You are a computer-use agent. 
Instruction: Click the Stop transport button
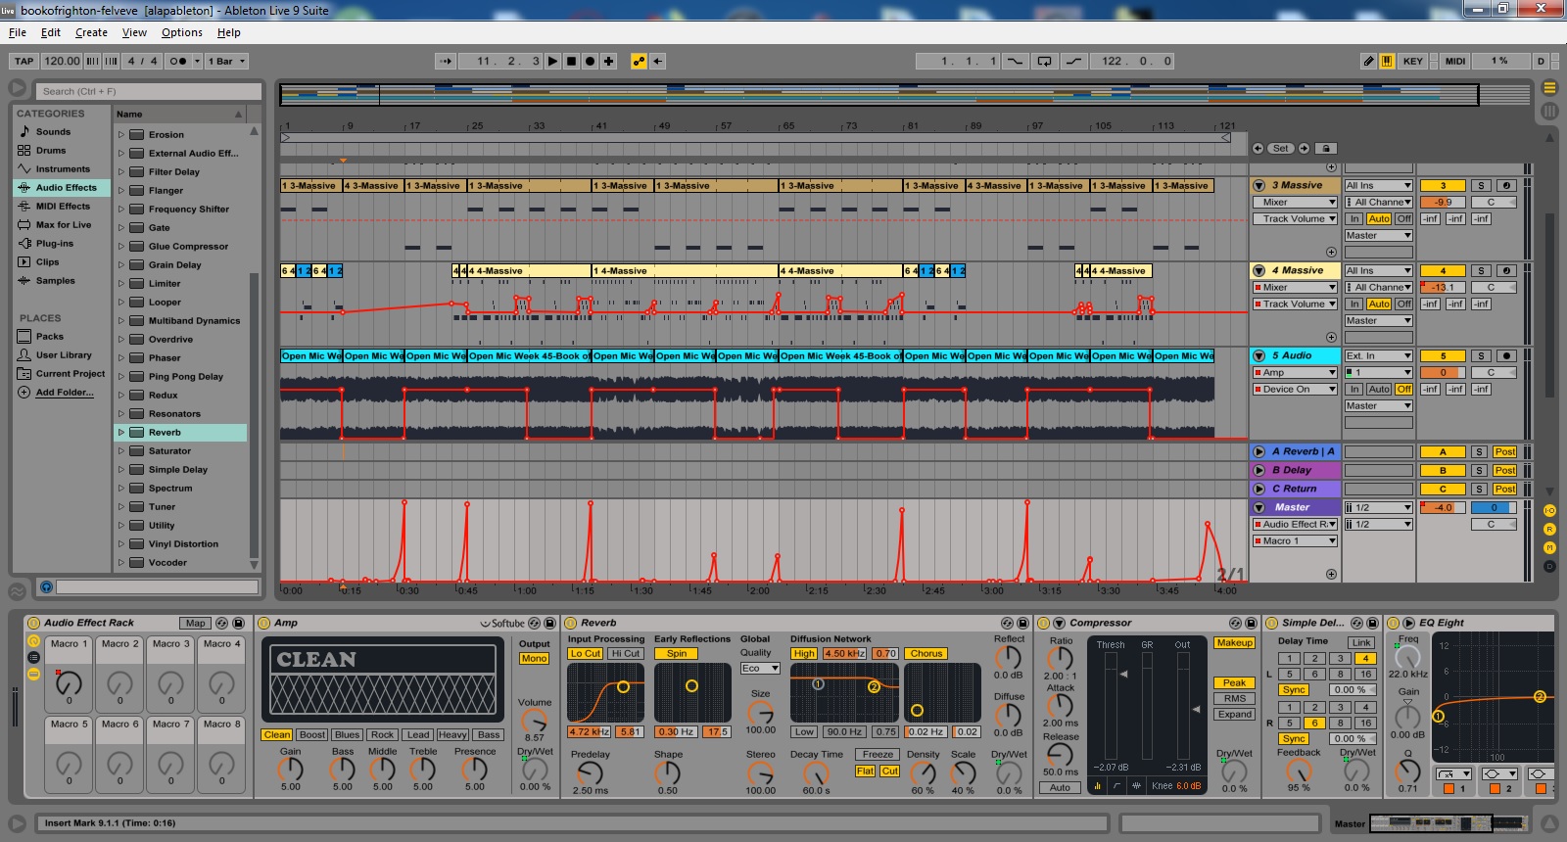pos(571,61)
